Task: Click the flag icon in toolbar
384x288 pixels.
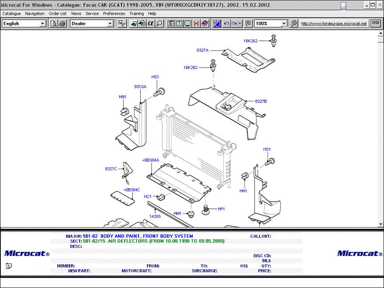Action: coord(217,23)
